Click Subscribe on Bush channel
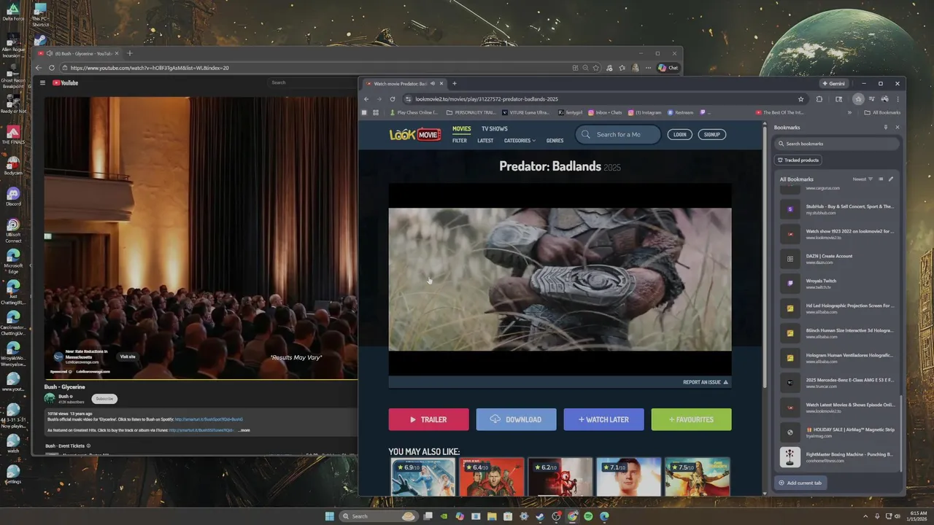 click(104, 399)
